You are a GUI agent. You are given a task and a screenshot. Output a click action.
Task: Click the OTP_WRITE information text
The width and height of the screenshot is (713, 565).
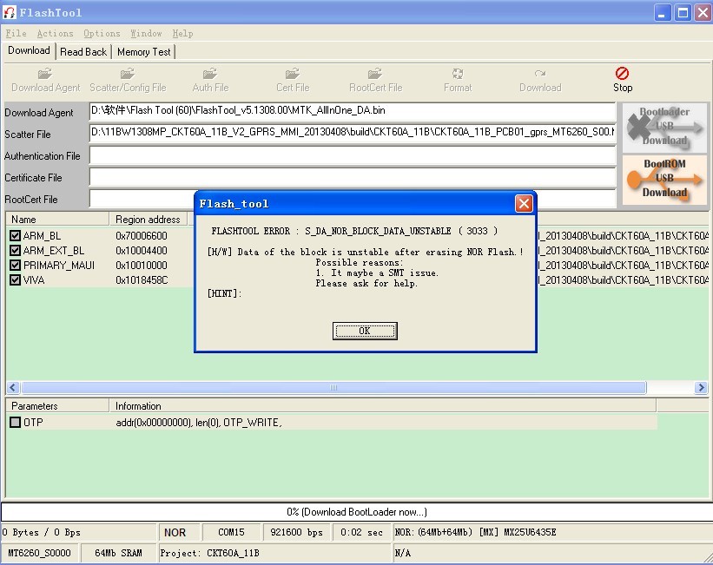[x=199, y=423]
